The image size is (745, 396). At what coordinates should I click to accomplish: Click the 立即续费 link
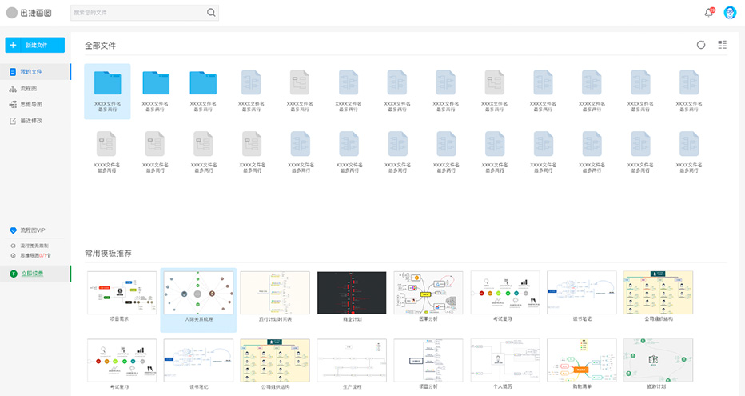pos(33,274)
